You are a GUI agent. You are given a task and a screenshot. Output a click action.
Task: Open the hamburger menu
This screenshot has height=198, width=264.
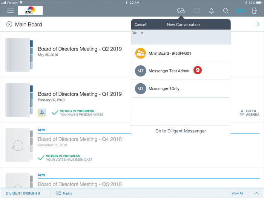click(11, 11)
